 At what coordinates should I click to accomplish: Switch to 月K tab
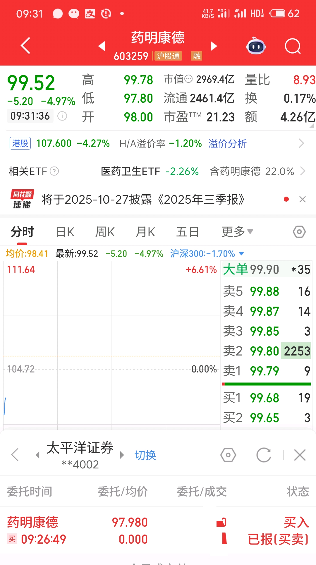point(145,232)
